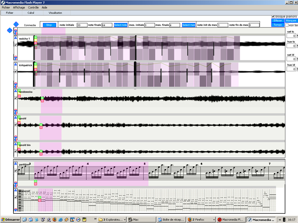This screenshot has width=298, height=223.
Task: Click the Select note button
Action: [x=120, y=25]
